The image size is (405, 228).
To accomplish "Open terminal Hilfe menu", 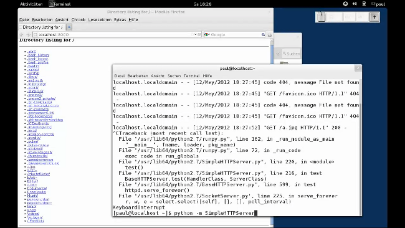I will point(207,76).
